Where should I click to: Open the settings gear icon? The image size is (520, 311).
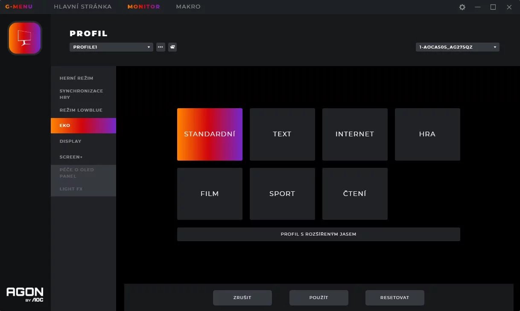pyautogui.click(x=462, y=7)
